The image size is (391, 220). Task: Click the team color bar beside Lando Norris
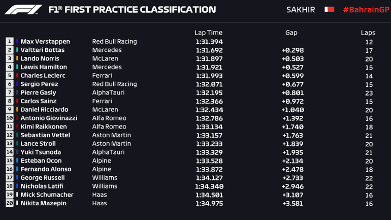tap(17, 58)
